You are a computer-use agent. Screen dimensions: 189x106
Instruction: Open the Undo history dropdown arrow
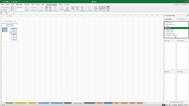[20, 2]
